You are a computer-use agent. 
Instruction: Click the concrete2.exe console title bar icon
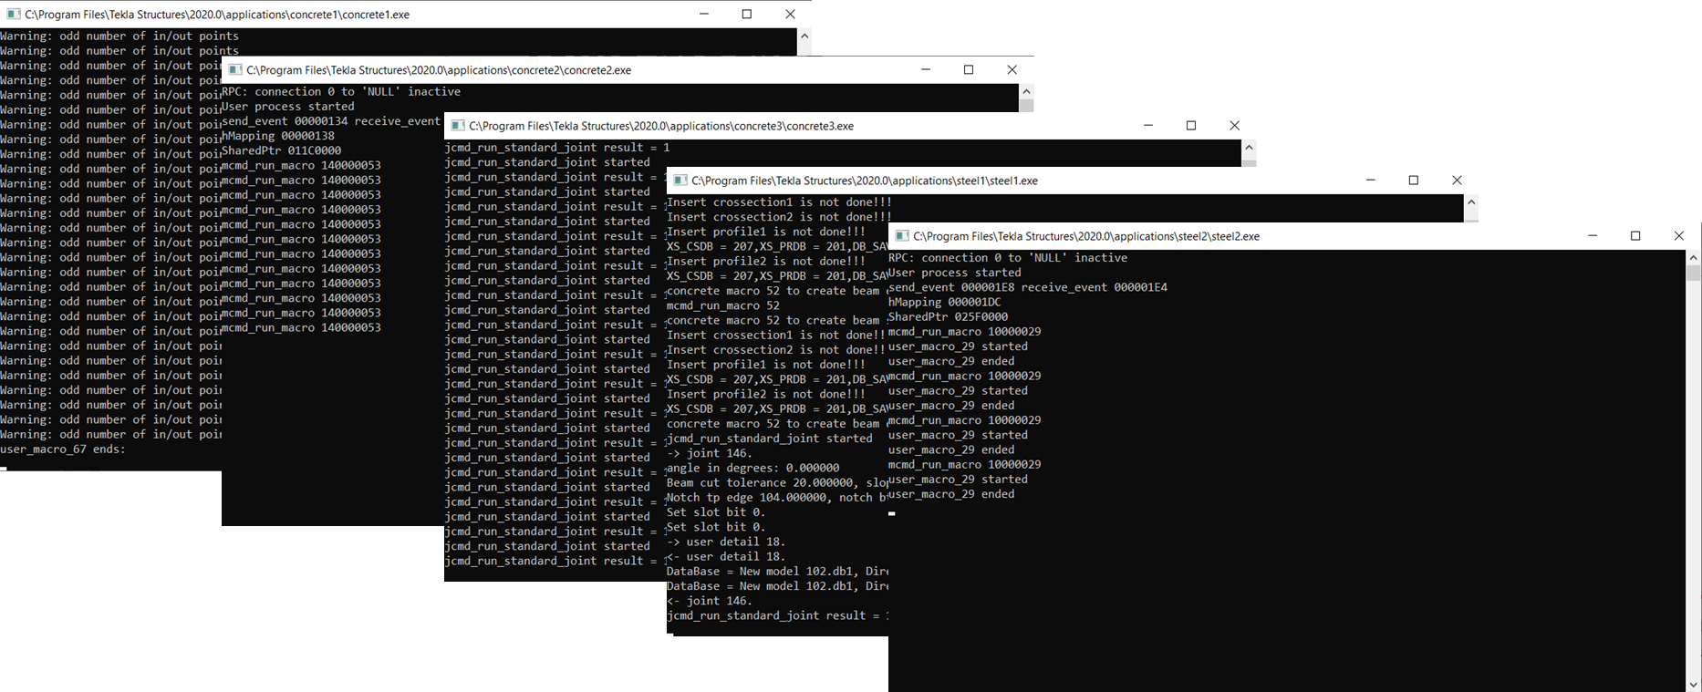[235, 70]
